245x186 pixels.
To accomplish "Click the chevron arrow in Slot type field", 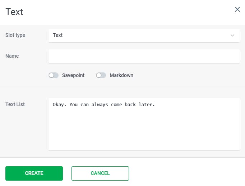I will pos(232,35).
